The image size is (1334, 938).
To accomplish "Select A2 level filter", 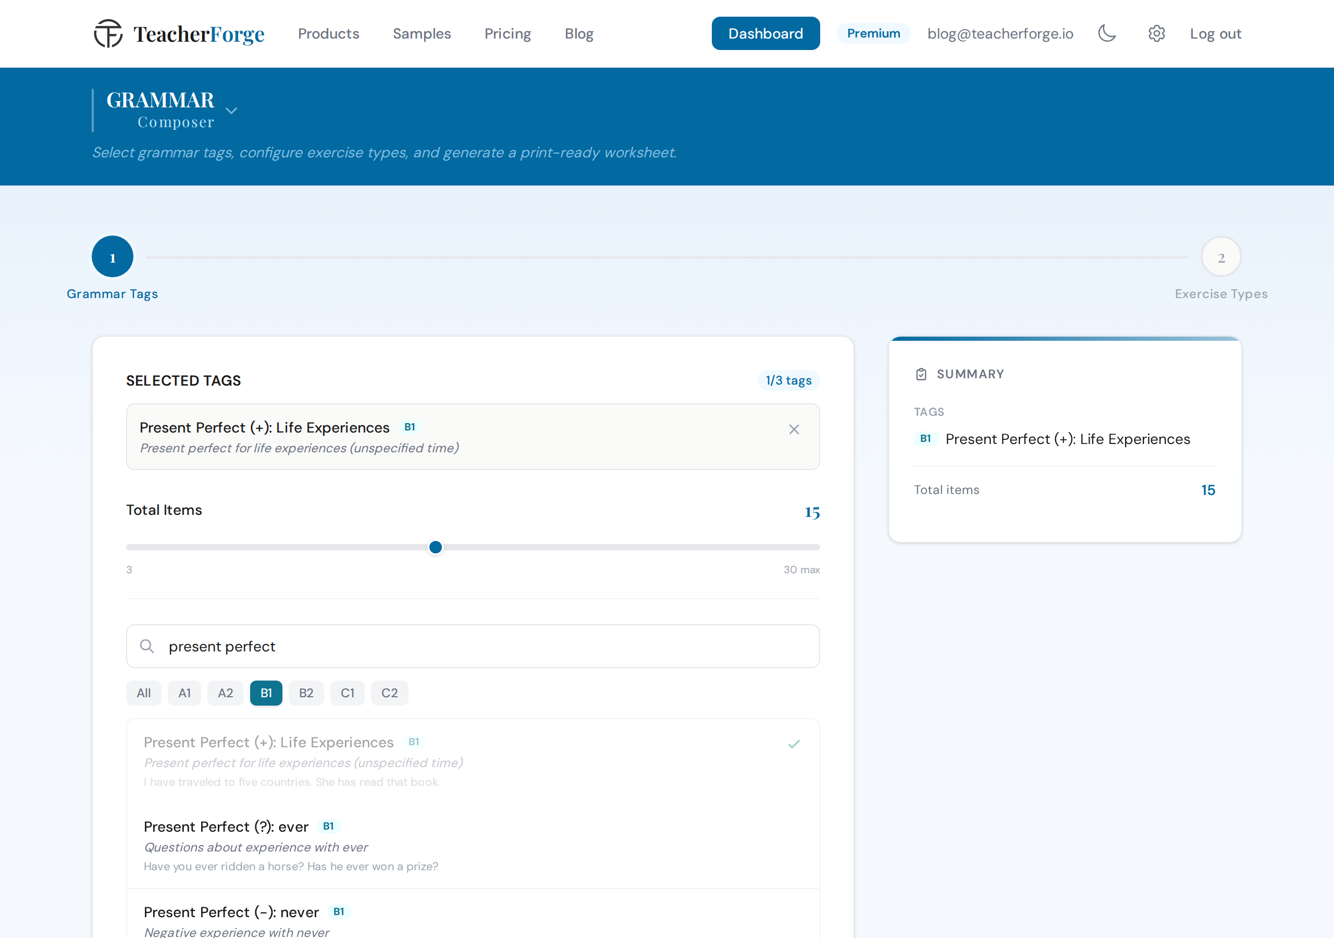I will click(x=226, y=693).
